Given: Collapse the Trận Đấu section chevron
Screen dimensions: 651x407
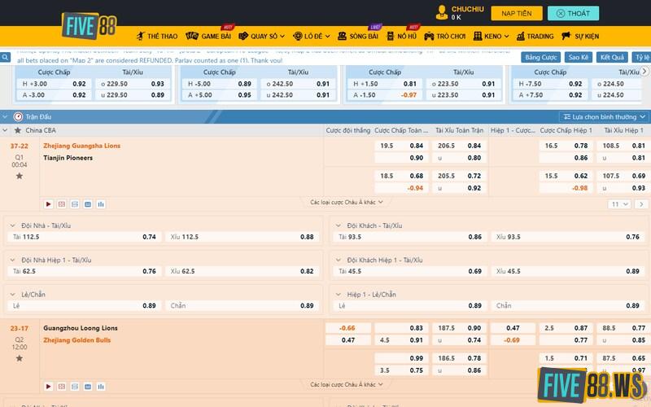Looking at the screenshot, I should (5, 116).
